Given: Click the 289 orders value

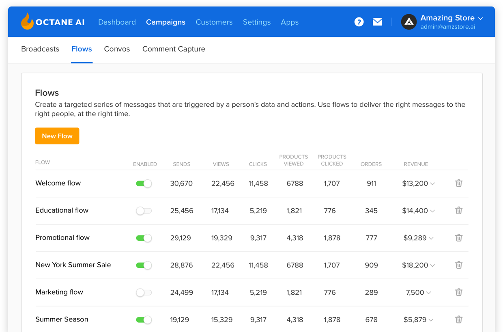Looking at the screenshot, I should click(371, 292).
